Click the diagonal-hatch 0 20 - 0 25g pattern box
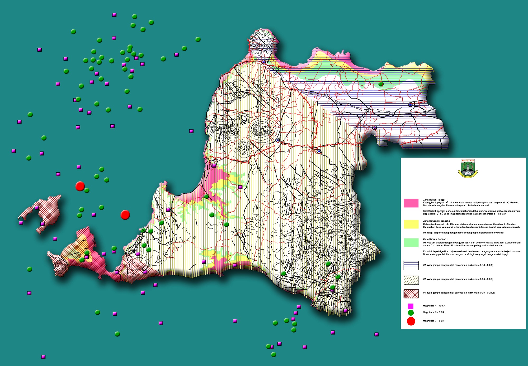The height and width of the screenshot is (366, 528). point(411,280)
